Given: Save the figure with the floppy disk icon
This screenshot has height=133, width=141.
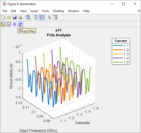Looking at the screenshot, I should point(15,17).
